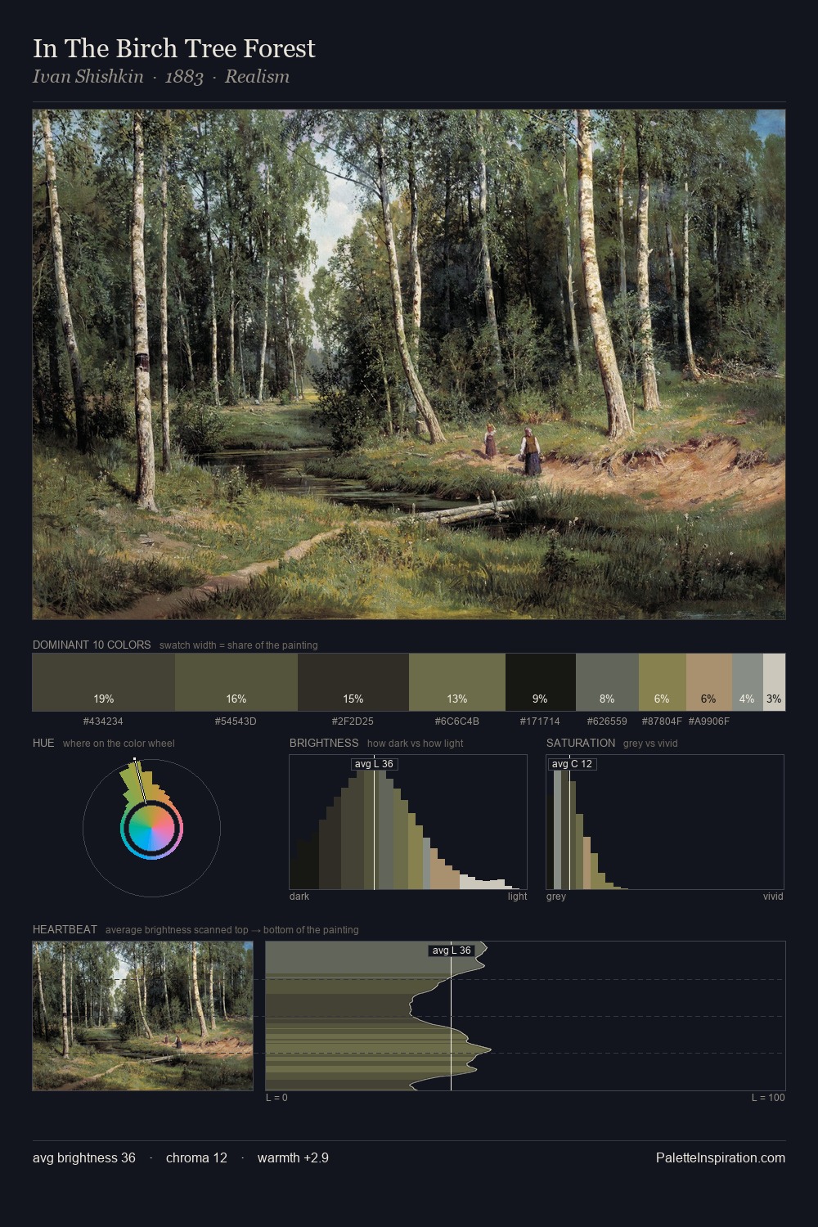The width and height of the screenshot is (818, 1227).
Task: Click the main painting image
Action: pos(409,365)
